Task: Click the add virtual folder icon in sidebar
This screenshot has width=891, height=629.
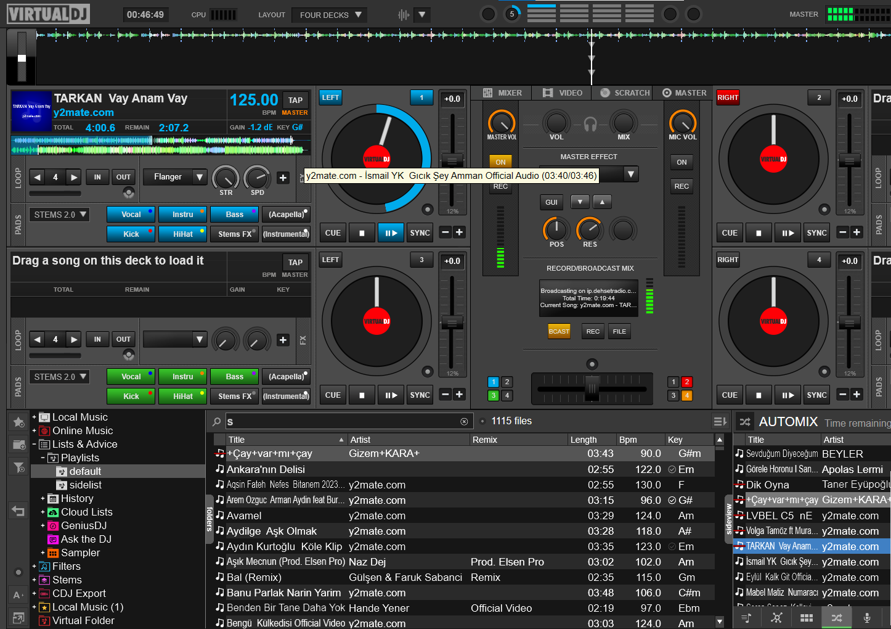Action: 19,445
